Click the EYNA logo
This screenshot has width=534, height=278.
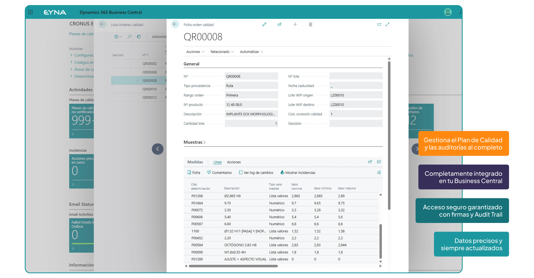(55, 12)
